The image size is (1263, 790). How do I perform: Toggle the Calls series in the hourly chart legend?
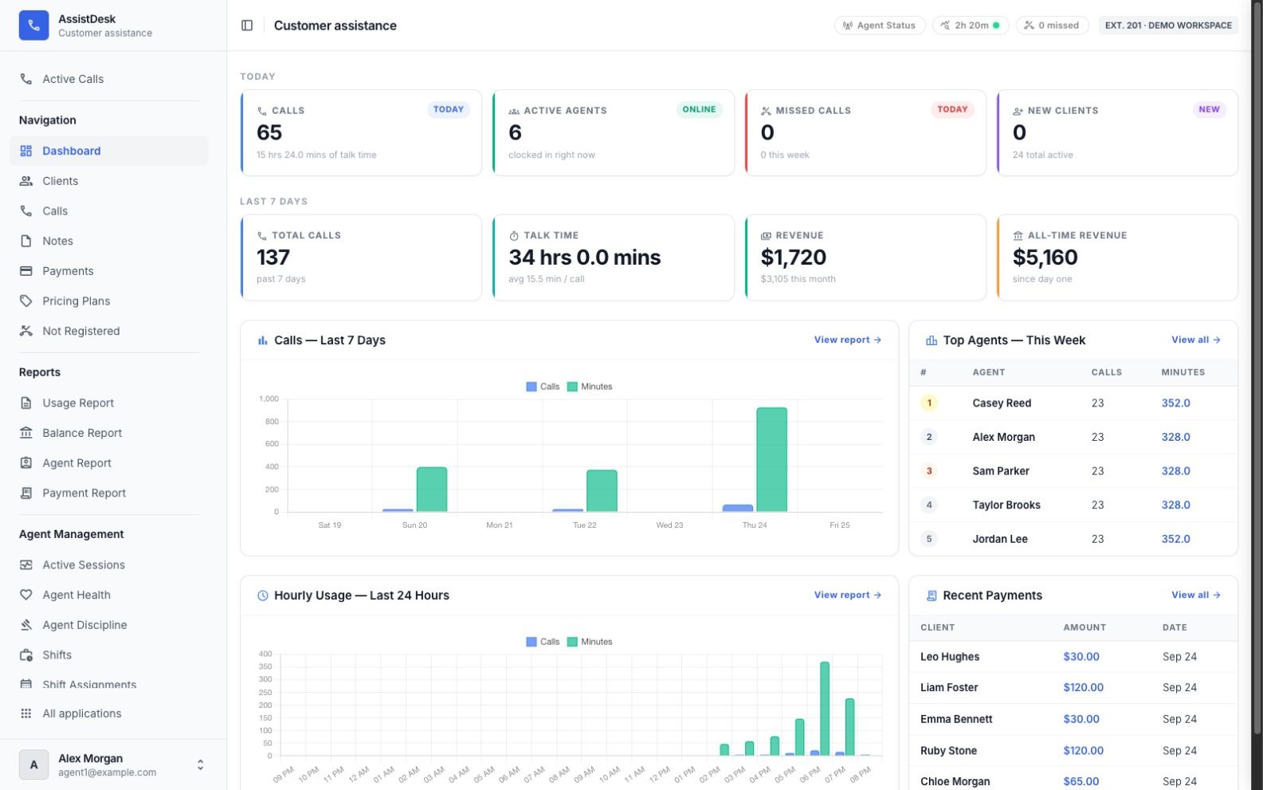(x=543, y=642)
